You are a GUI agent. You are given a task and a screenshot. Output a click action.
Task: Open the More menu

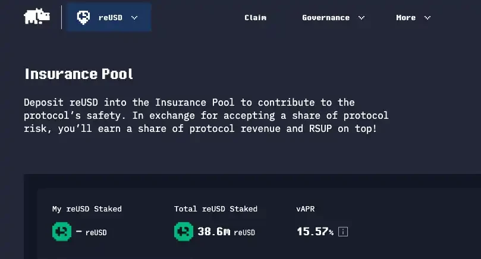coord(405,18)
